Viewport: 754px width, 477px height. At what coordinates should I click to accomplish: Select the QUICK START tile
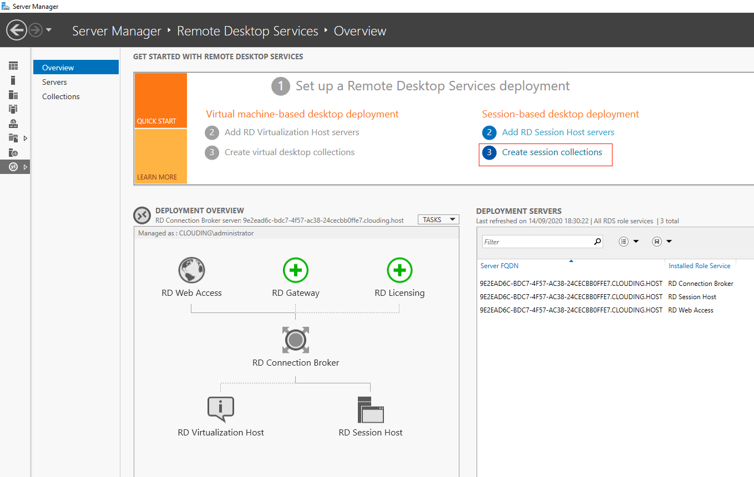pyautogui.click(x=161, y=101)
